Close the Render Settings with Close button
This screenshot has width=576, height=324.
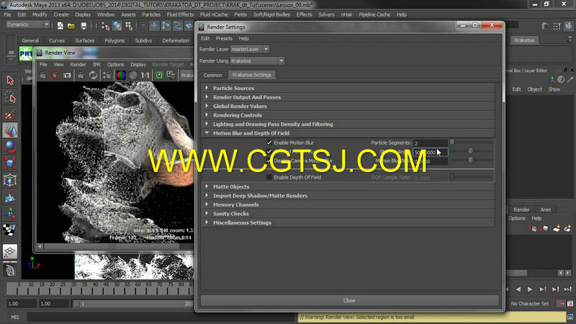(x=349, y=300)
